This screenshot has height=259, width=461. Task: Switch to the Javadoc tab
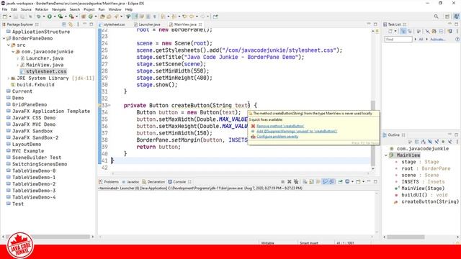[130, 182]
